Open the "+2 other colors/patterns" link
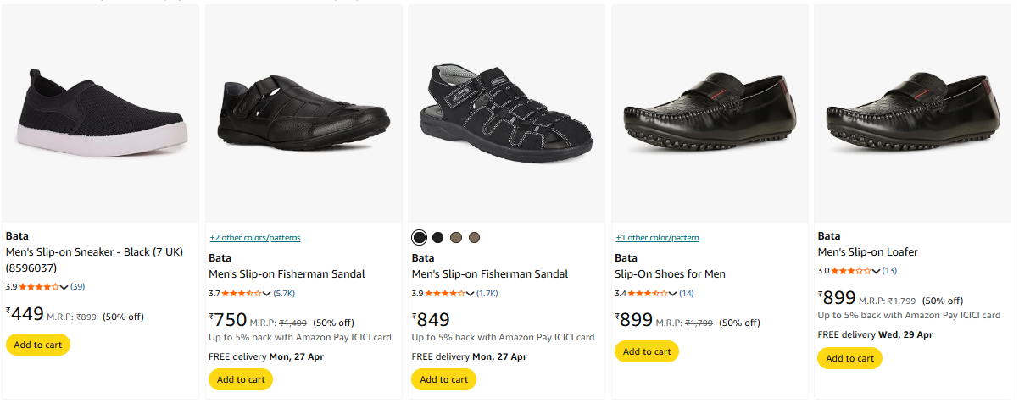Screen dimensions: 1019x403 pos(255,238)
